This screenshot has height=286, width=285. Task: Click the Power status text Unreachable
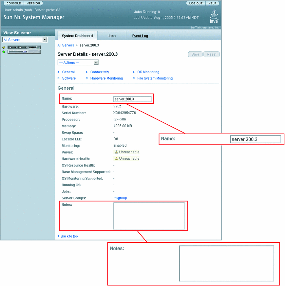[x=129, y=152]
